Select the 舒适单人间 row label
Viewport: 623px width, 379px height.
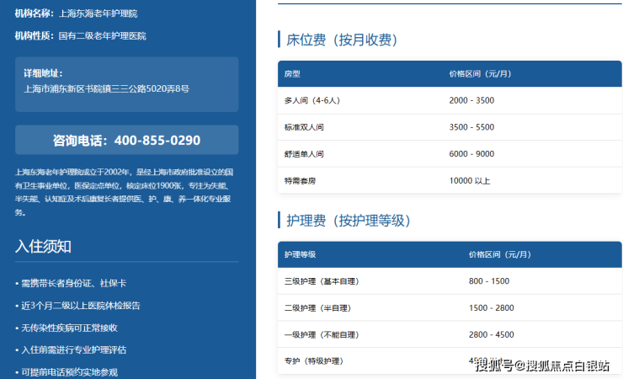(x=304, y=154)
